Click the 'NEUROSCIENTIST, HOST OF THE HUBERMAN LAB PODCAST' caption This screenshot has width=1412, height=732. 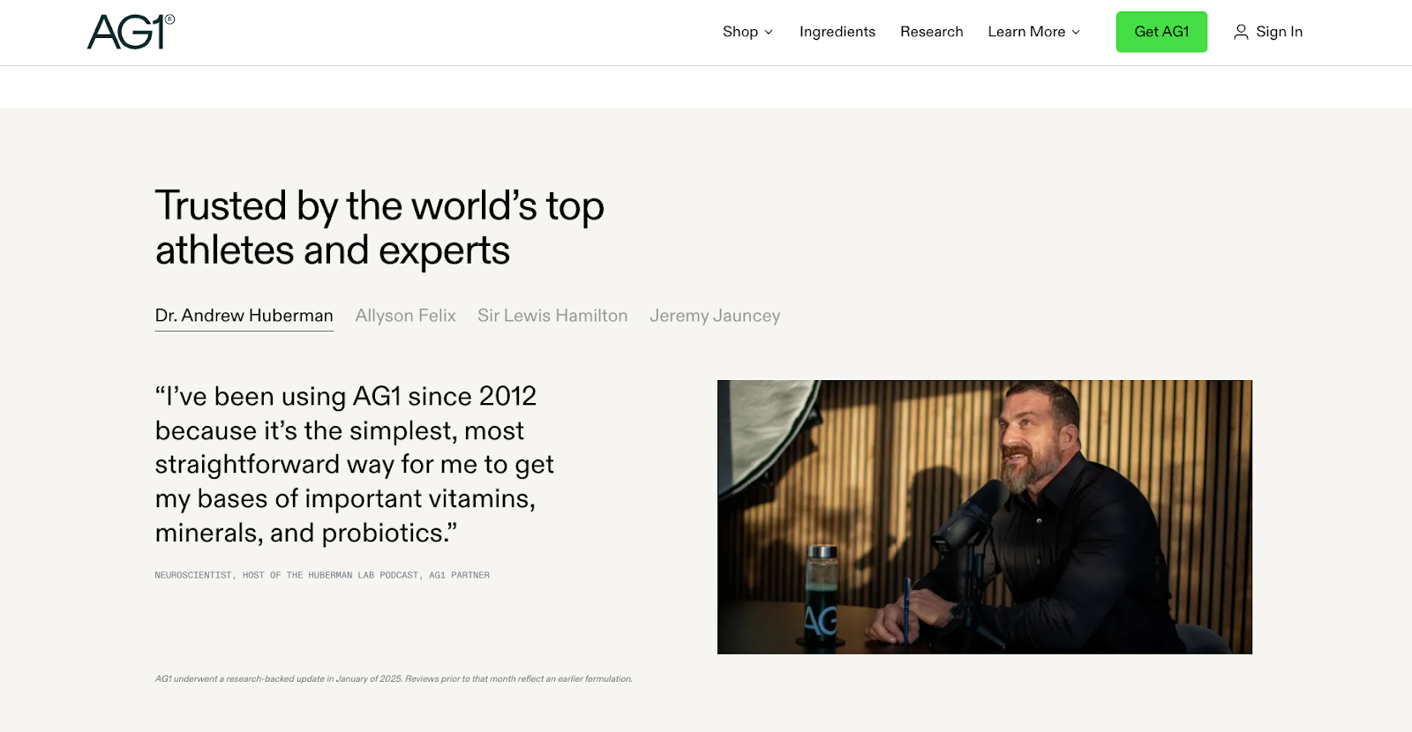(322, 575)
